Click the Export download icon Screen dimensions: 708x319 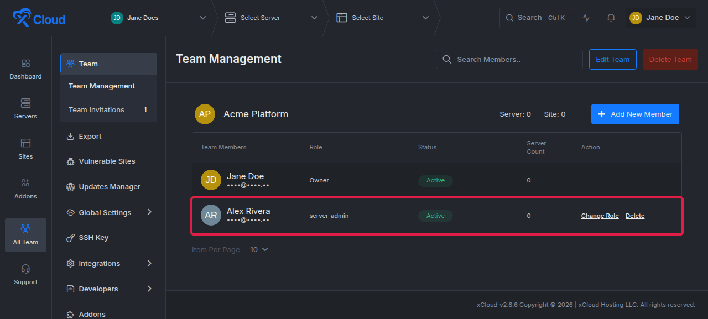[70, 137]
